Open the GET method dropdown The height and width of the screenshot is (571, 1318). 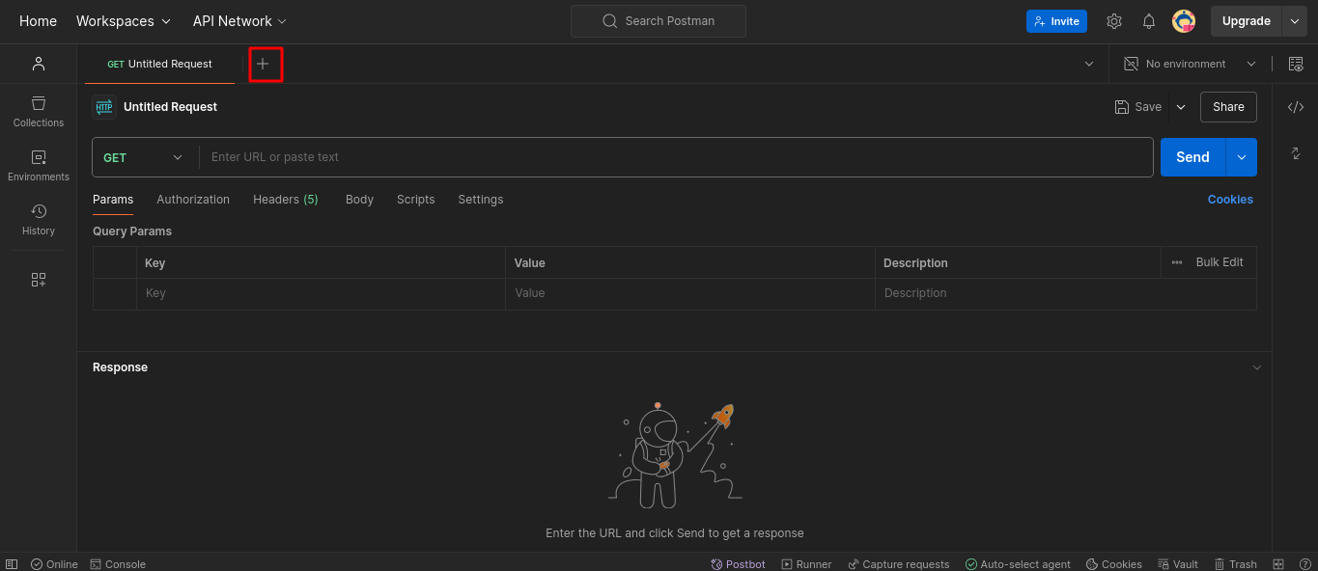click(144, 157)
